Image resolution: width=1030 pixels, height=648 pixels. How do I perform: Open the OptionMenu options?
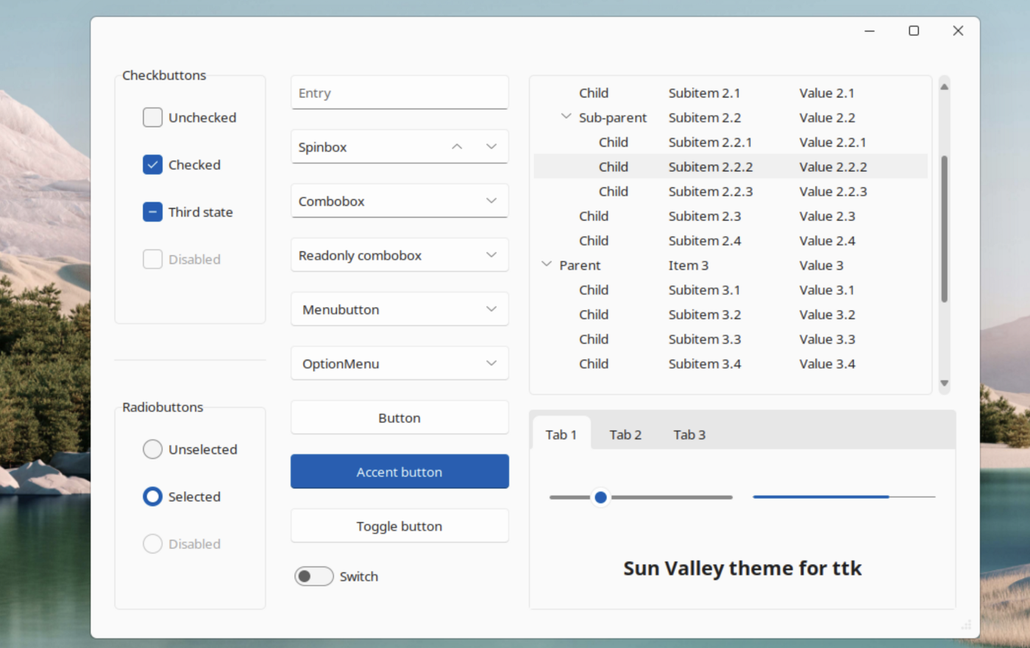491,363
